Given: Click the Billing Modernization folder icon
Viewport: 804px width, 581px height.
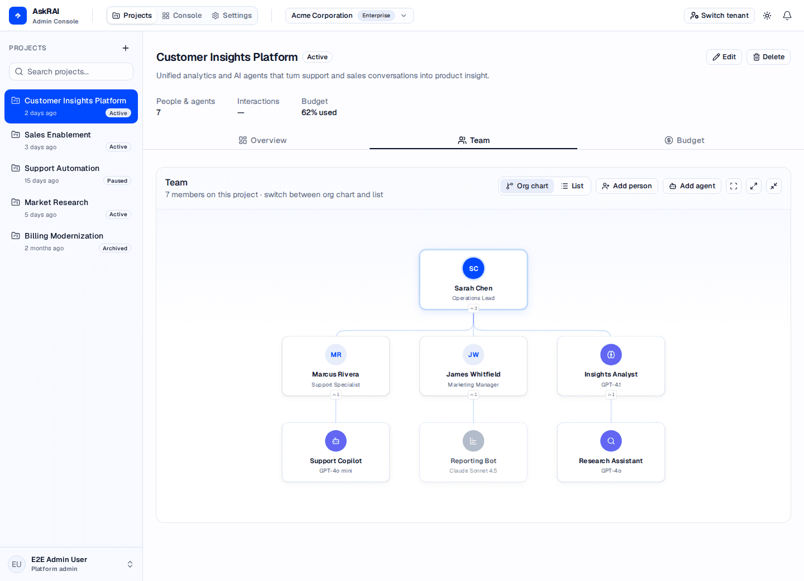Looking at the screenshot, I should point(16,236).
